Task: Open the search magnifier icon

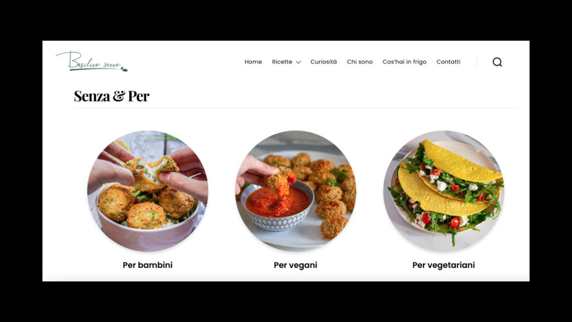Action: 497,62
